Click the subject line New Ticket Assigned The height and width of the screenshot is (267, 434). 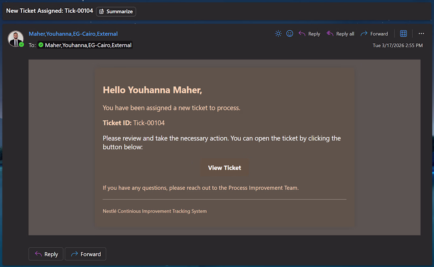click(49, 11)
